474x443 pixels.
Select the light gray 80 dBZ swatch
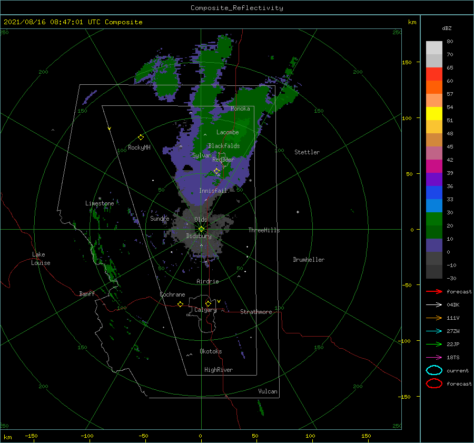pyautogui.click(x=434, y=47)
